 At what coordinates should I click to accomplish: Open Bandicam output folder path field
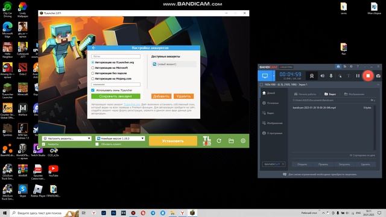coord(331,100)
